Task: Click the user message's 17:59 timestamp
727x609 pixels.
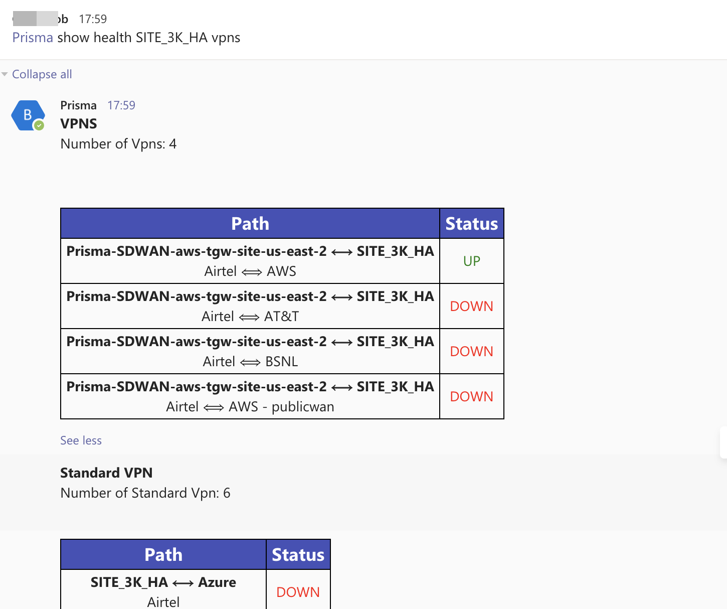Action: click(93, 19)
